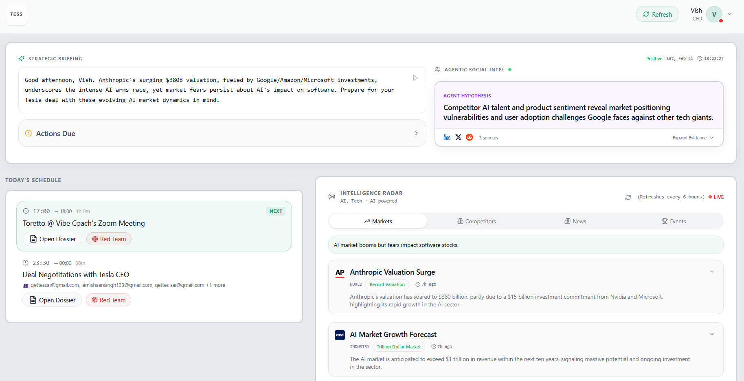Click the Intelligence Radar refresh icon
744x381 pixels.
click(628, 197)
